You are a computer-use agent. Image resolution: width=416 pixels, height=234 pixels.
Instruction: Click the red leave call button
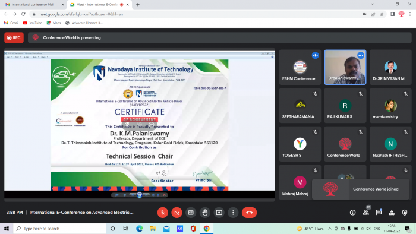(249, 213)
